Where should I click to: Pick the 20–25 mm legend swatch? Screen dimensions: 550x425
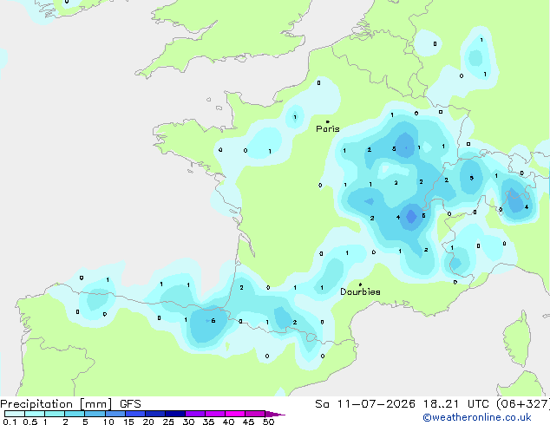click(x=155, y=414)
